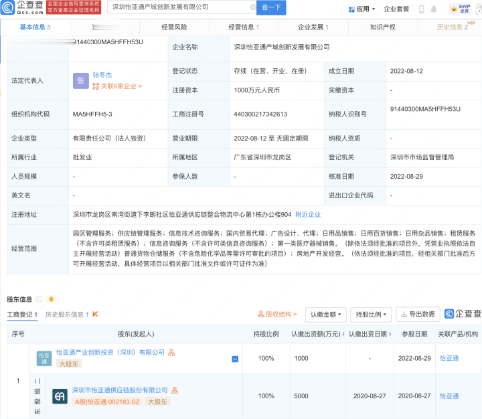Open legal representative 张冬杰 link

point(102,75)
